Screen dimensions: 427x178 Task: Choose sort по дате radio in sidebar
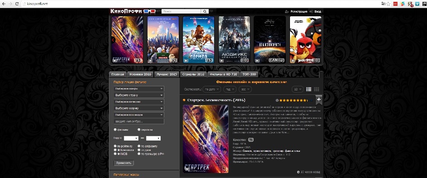tap(139, 150)
